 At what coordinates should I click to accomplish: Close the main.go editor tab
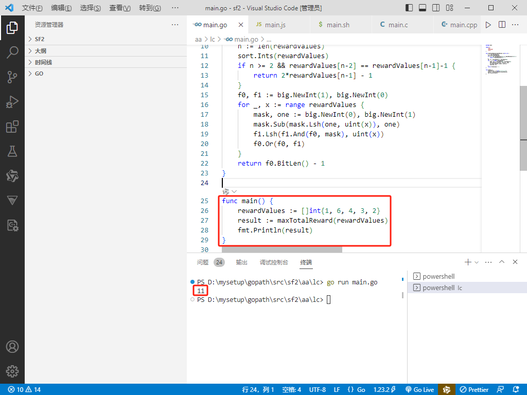(x=241, y=25)
